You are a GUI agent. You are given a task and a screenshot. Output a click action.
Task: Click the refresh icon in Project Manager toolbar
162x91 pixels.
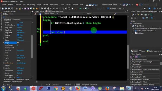click(x=151, y=15)
